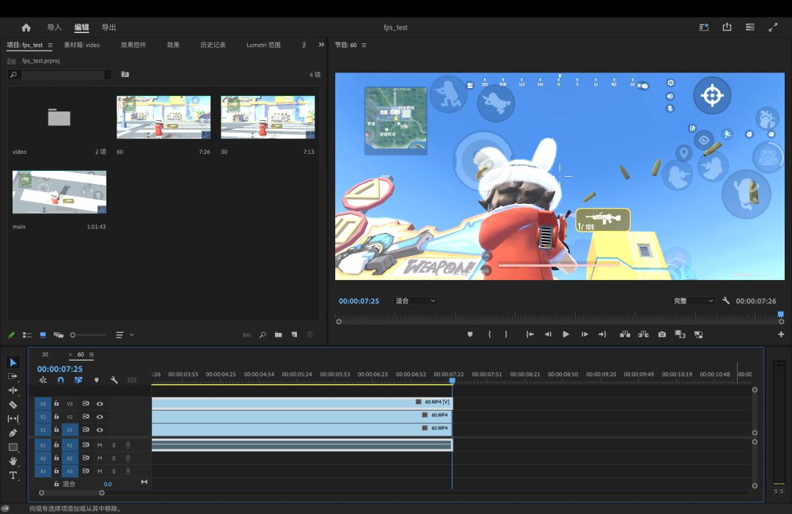This screenshot has width=792, height=514.
Task: Mute audio track A1
Action: point(100,445)
